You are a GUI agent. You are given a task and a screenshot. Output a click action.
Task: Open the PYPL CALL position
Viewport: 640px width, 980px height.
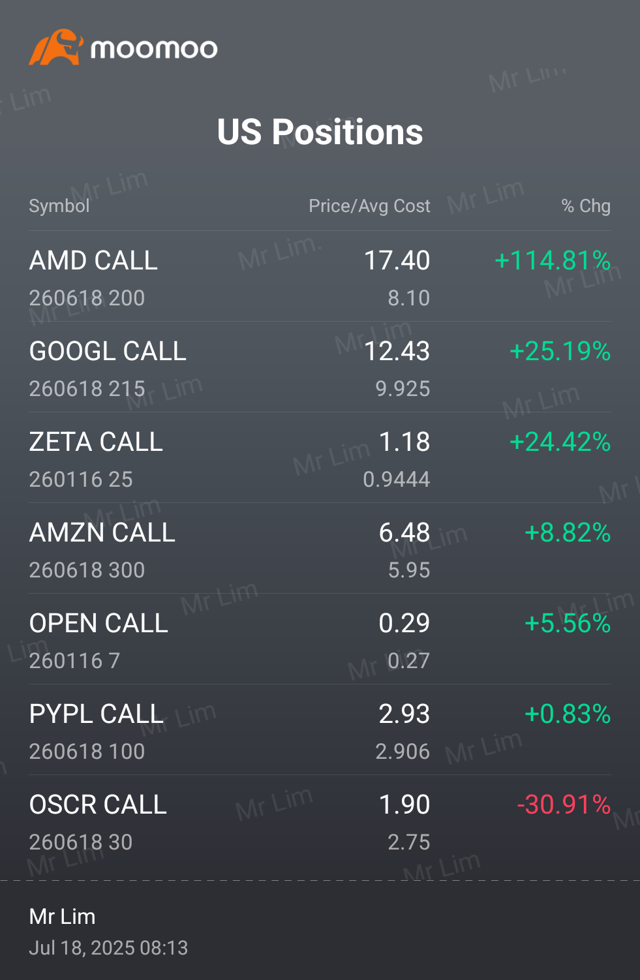[320, 730]
